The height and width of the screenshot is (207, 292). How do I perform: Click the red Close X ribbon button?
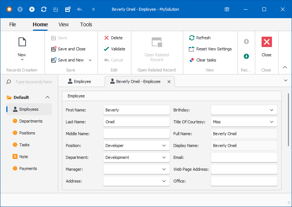tap(267, 42)
